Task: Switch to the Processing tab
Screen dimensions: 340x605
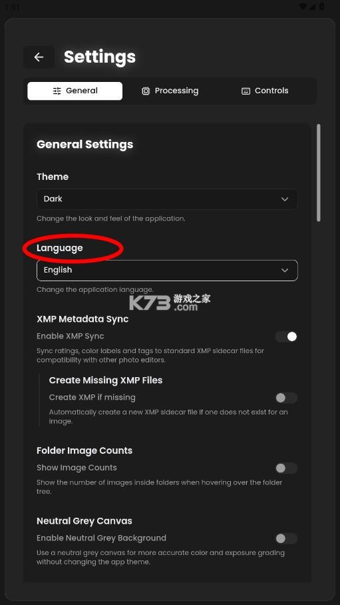Action: click(170, 91)
